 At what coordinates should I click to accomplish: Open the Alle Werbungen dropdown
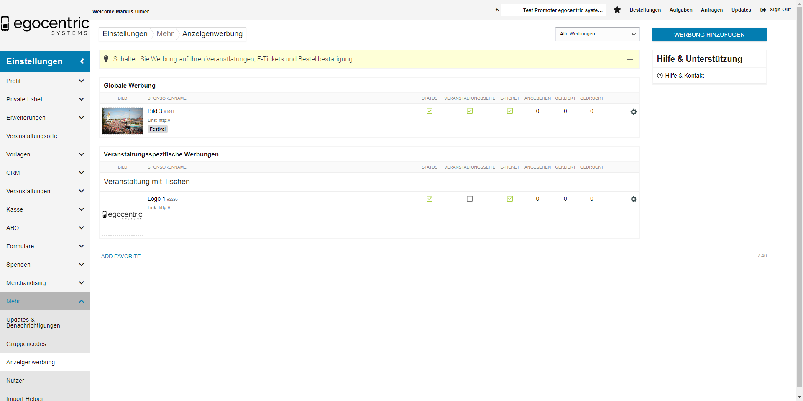pos(597,34)
